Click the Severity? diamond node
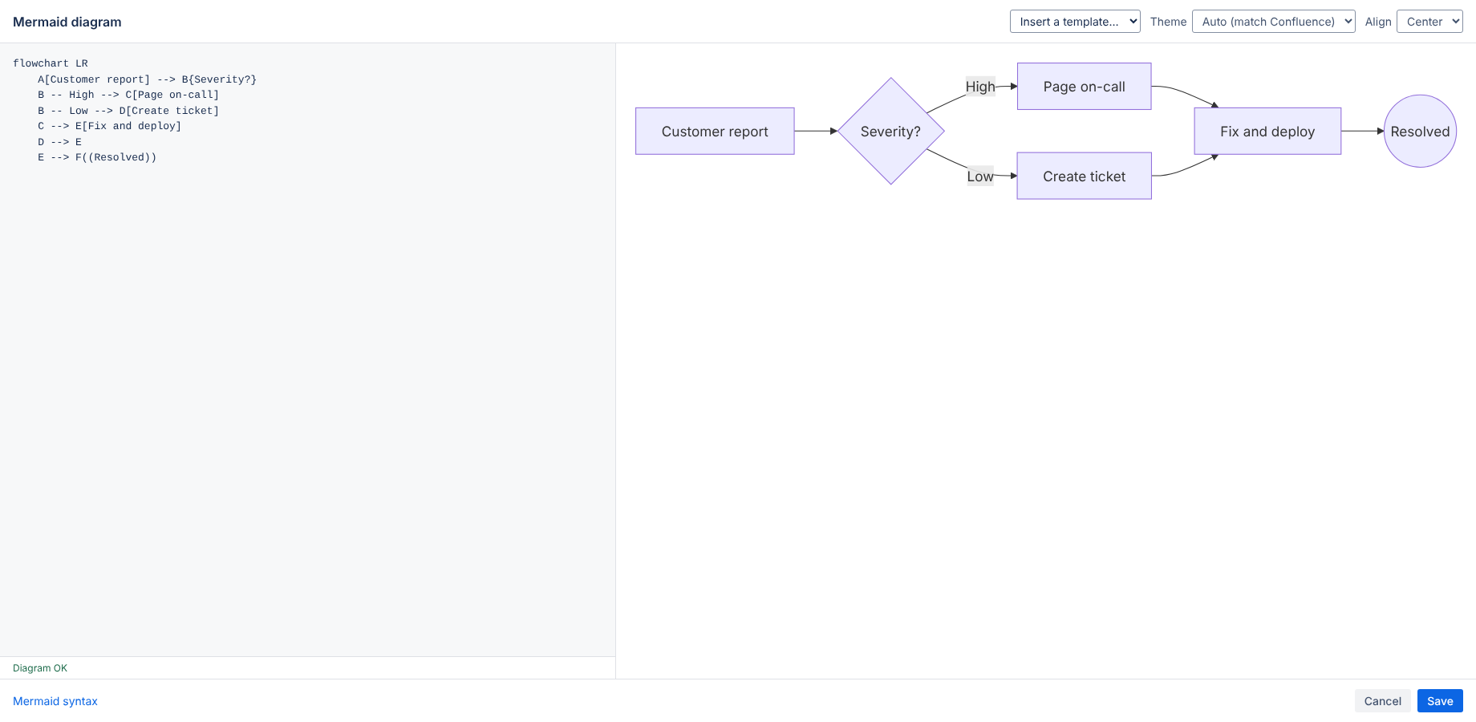 coord(890,132)
